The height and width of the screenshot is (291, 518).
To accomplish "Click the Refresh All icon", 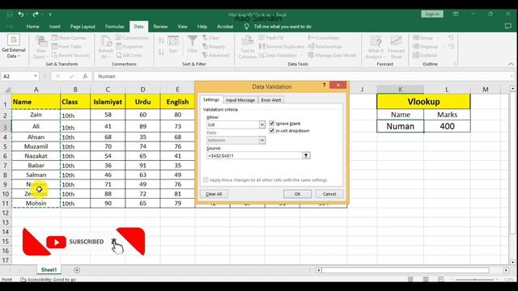I will (106, 47).
